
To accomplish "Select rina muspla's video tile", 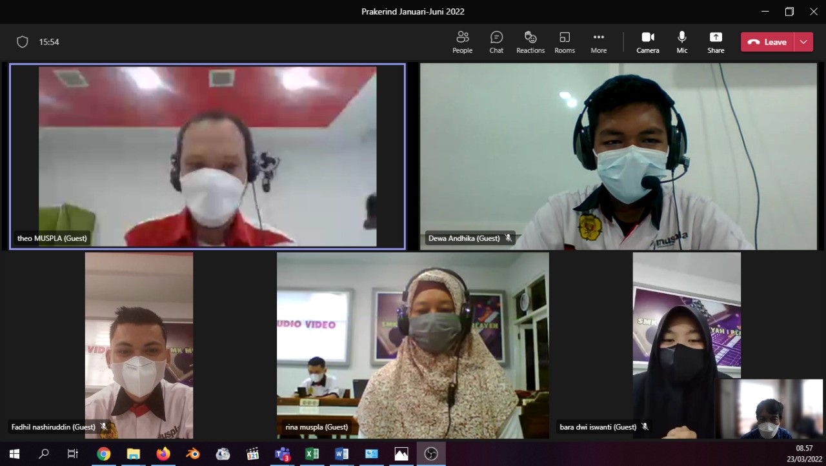I will point(413,345).
